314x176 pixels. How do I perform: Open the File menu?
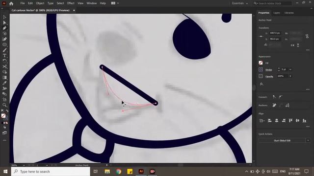point(23,3)
